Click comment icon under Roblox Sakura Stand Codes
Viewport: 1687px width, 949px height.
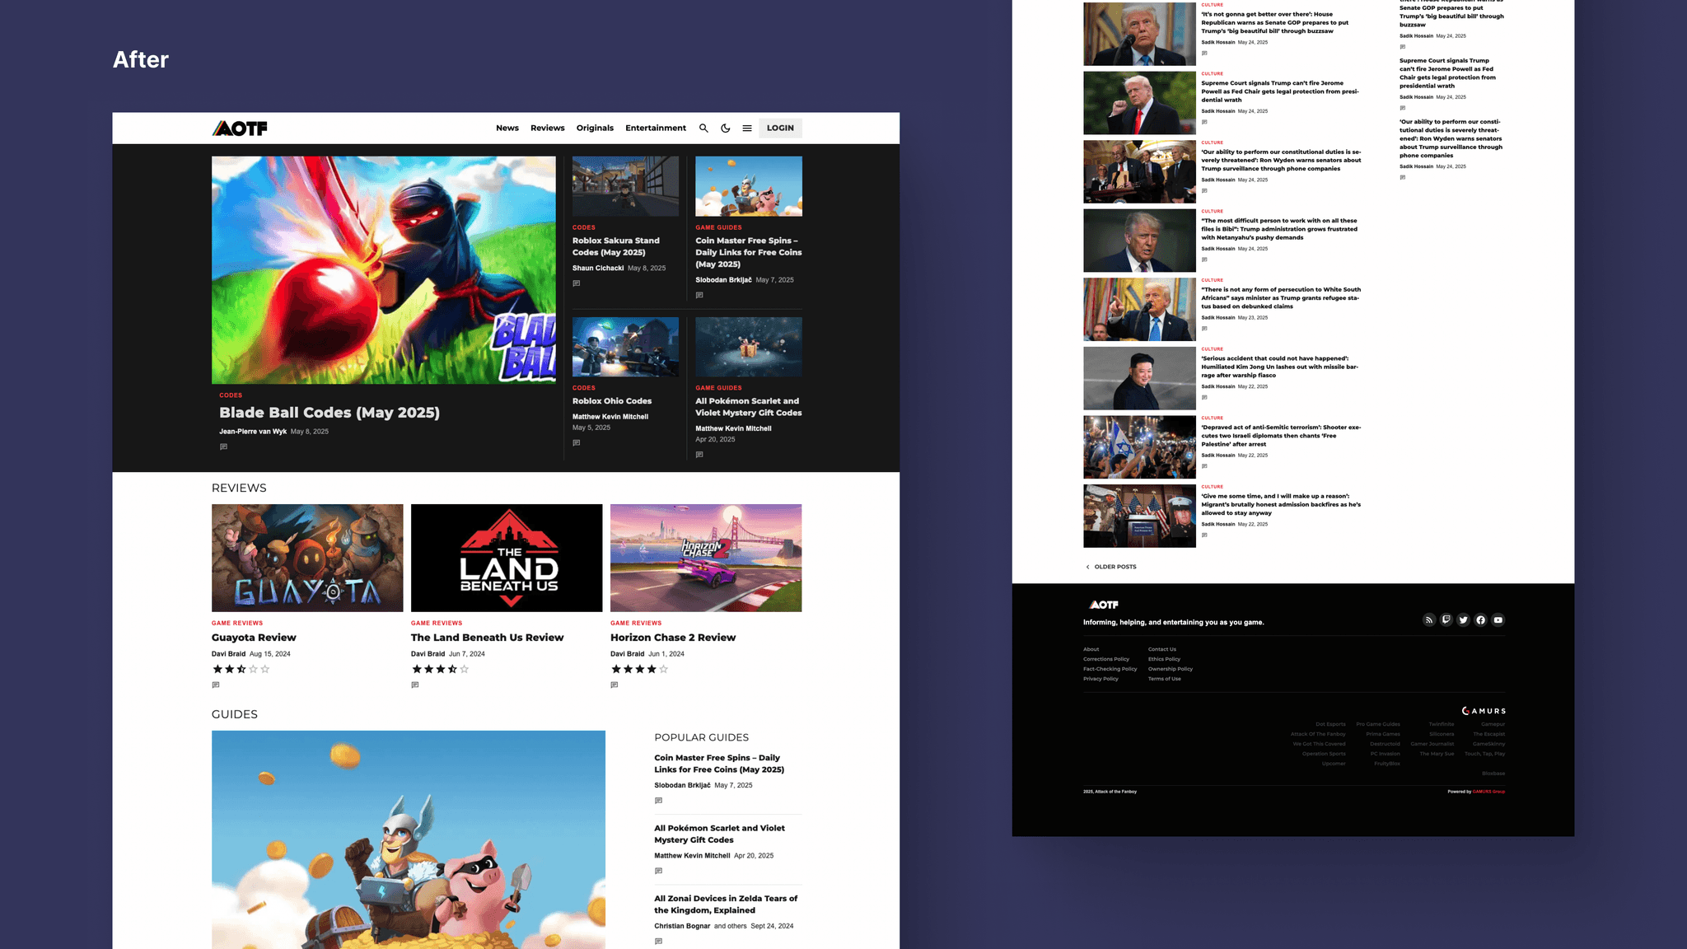577,283
